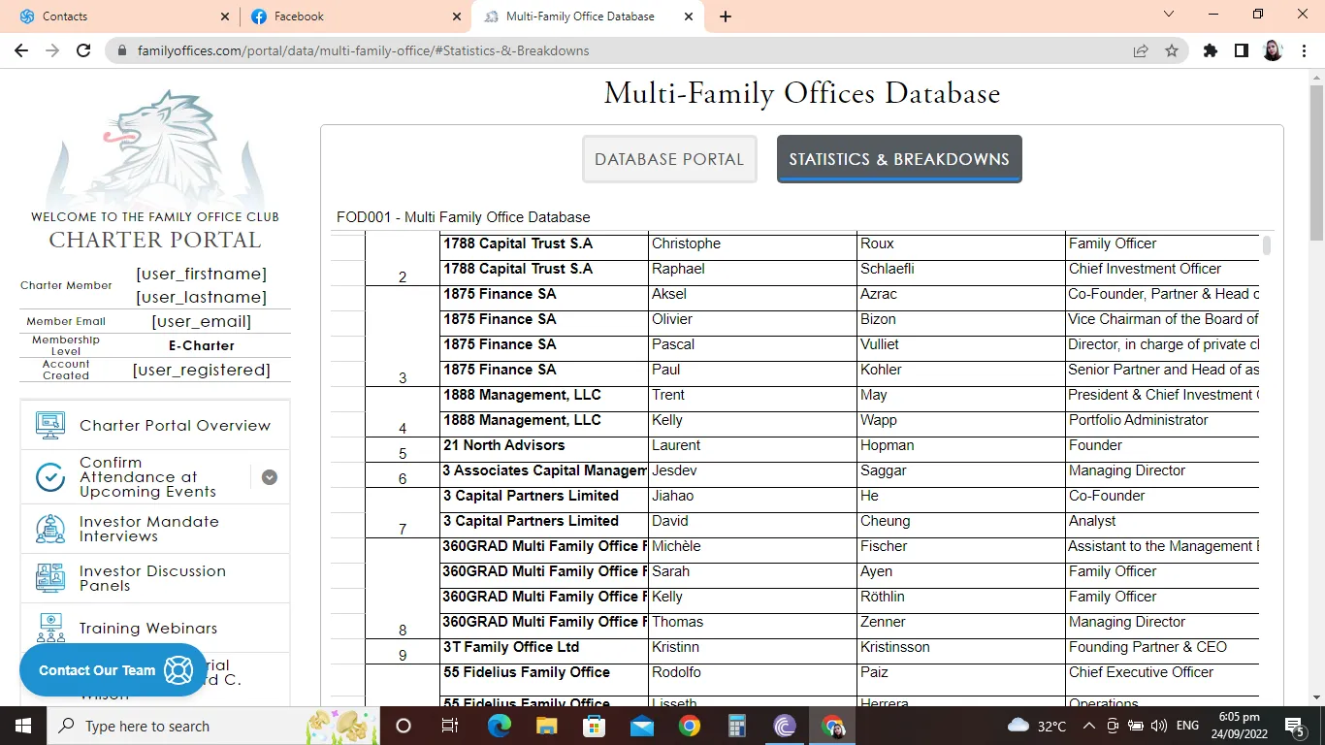The height and width of the screenshot is (745, 1325).
Task: Click the first name 'Christophe'
Action: pyautogui.click(x=687, y=244)
